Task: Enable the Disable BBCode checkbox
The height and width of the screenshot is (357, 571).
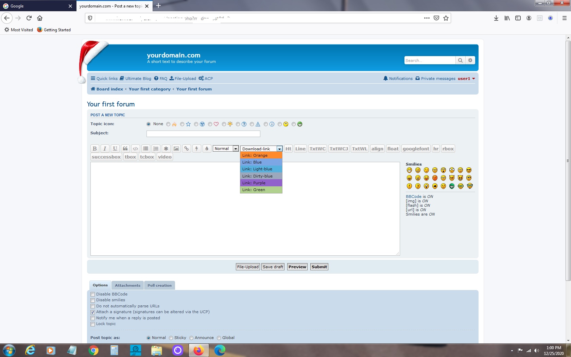Action: 93,294
